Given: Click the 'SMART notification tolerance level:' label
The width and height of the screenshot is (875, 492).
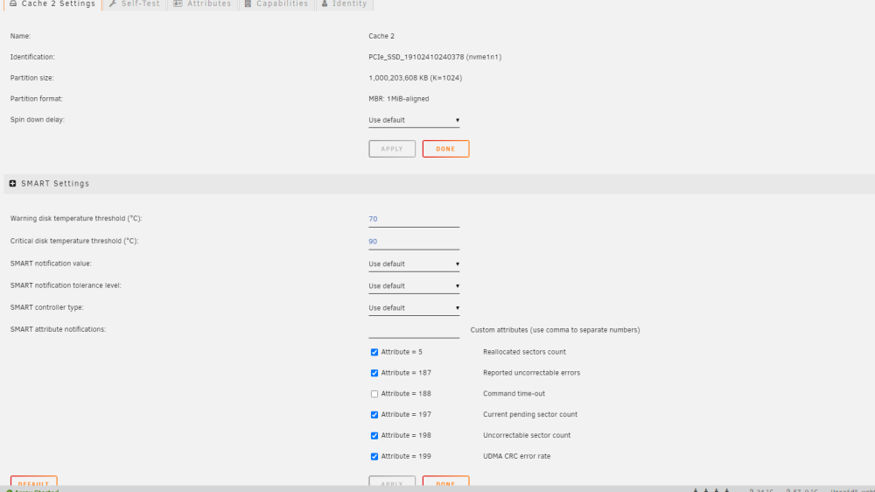Looking at the screenshot, I should point(66,285).
